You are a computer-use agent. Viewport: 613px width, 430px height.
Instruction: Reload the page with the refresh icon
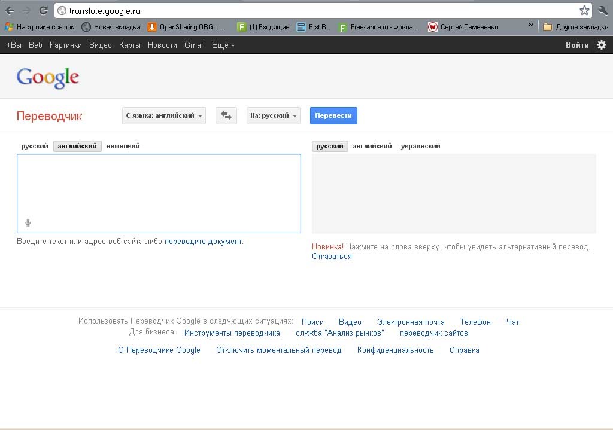click(x=44, y=11)
